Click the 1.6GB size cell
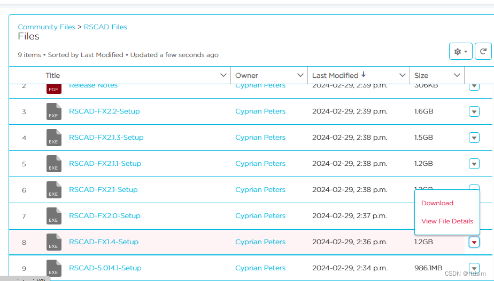This screenshot has width=494, height=281. tap(423, 111)
